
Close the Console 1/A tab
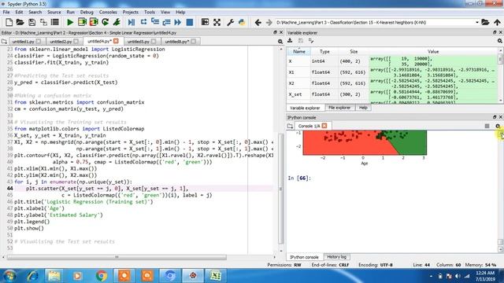pos(324,126)
